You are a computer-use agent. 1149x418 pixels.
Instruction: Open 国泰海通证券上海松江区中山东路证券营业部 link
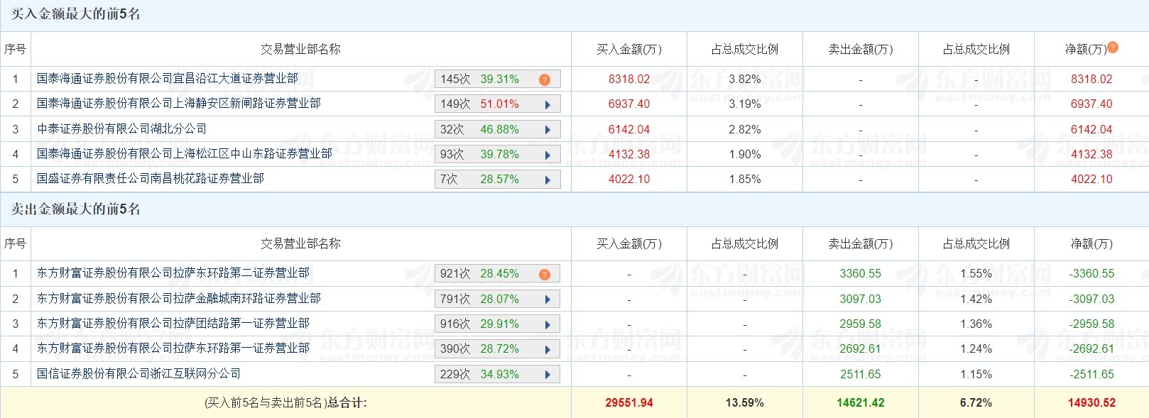pyautogui.click(x=185, y=154)
